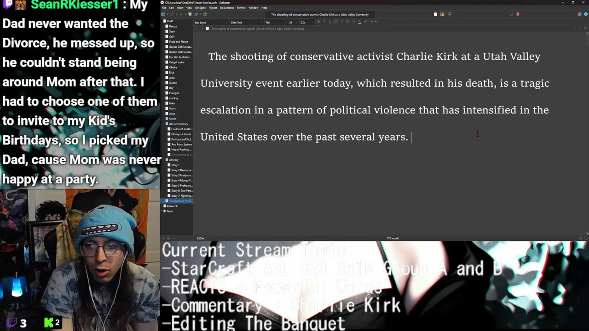Click the red Bookmark icon
Image resolution: width=589 pixels, height=331 pixels.
coord(517,14)
